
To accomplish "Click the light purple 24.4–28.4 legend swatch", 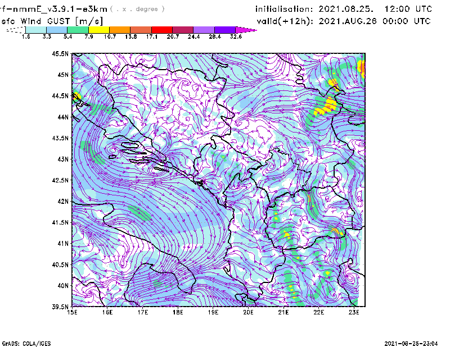I will tap(204, 30).
